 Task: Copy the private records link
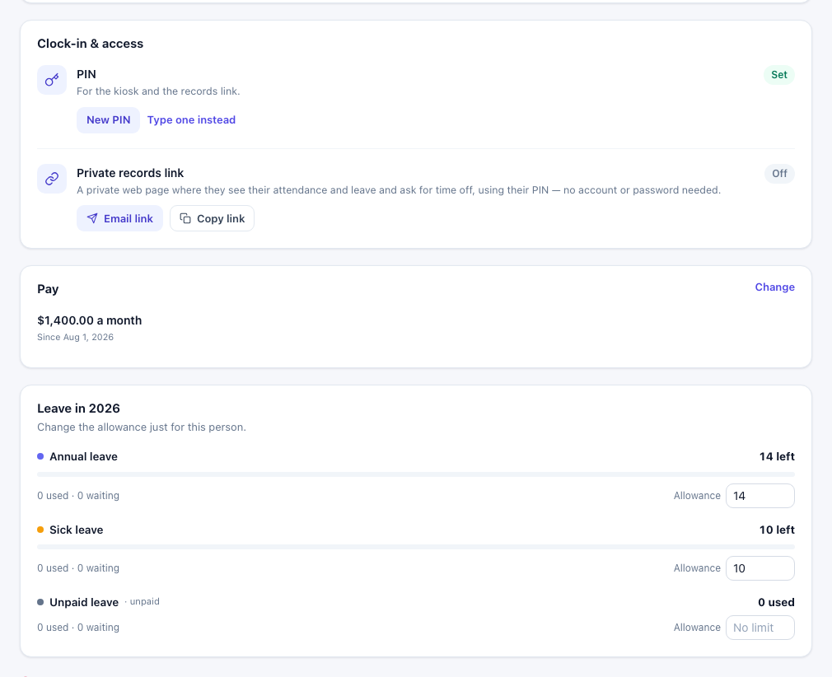click(213, 218)
